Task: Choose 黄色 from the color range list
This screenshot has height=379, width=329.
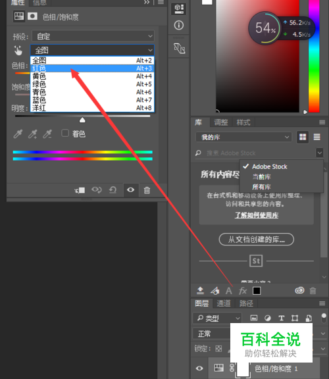Action: pyautogui.click(x=92, y=76)
